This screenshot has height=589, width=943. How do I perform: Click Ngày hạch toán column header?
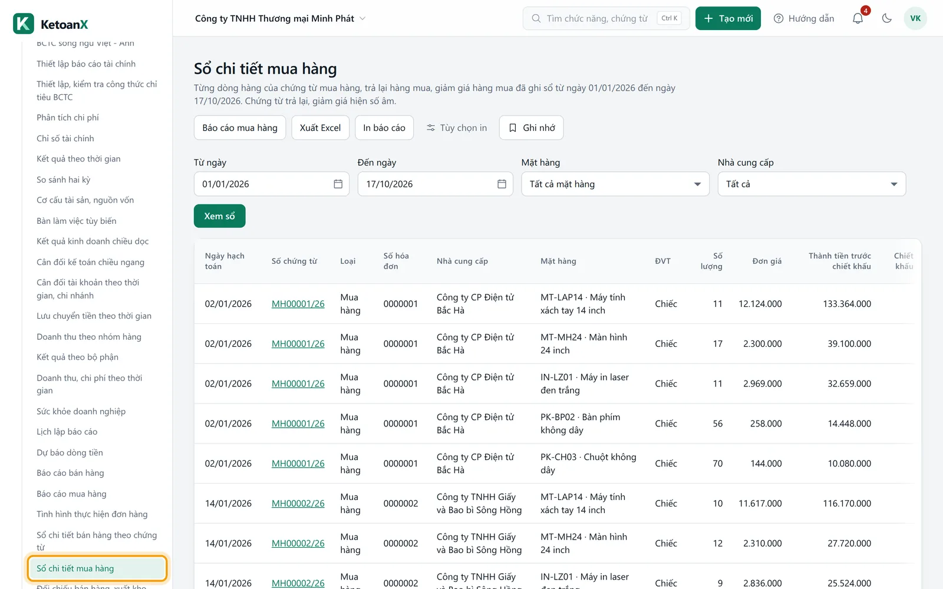[225, 261]
